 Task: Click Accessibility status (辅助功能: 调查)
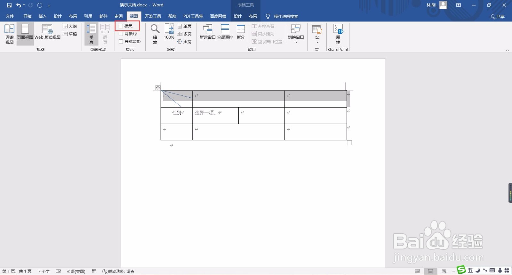(118, 271)
